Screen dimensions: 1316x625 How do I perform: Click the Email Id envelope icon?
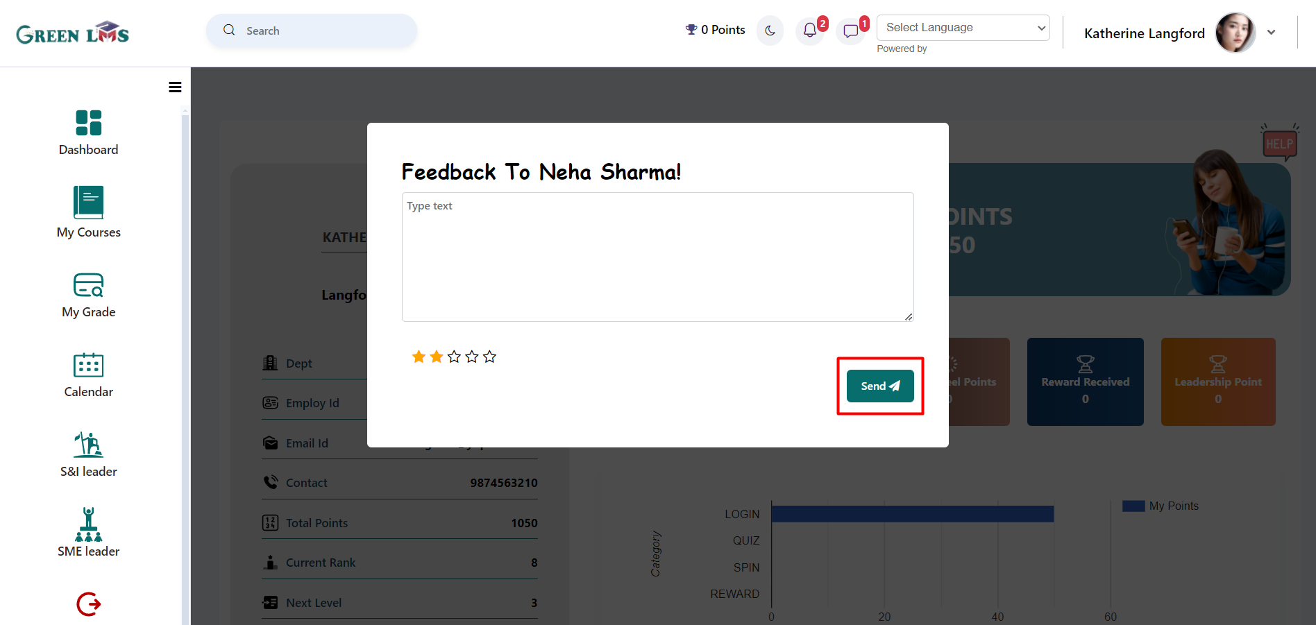click(x=270, y=443)
